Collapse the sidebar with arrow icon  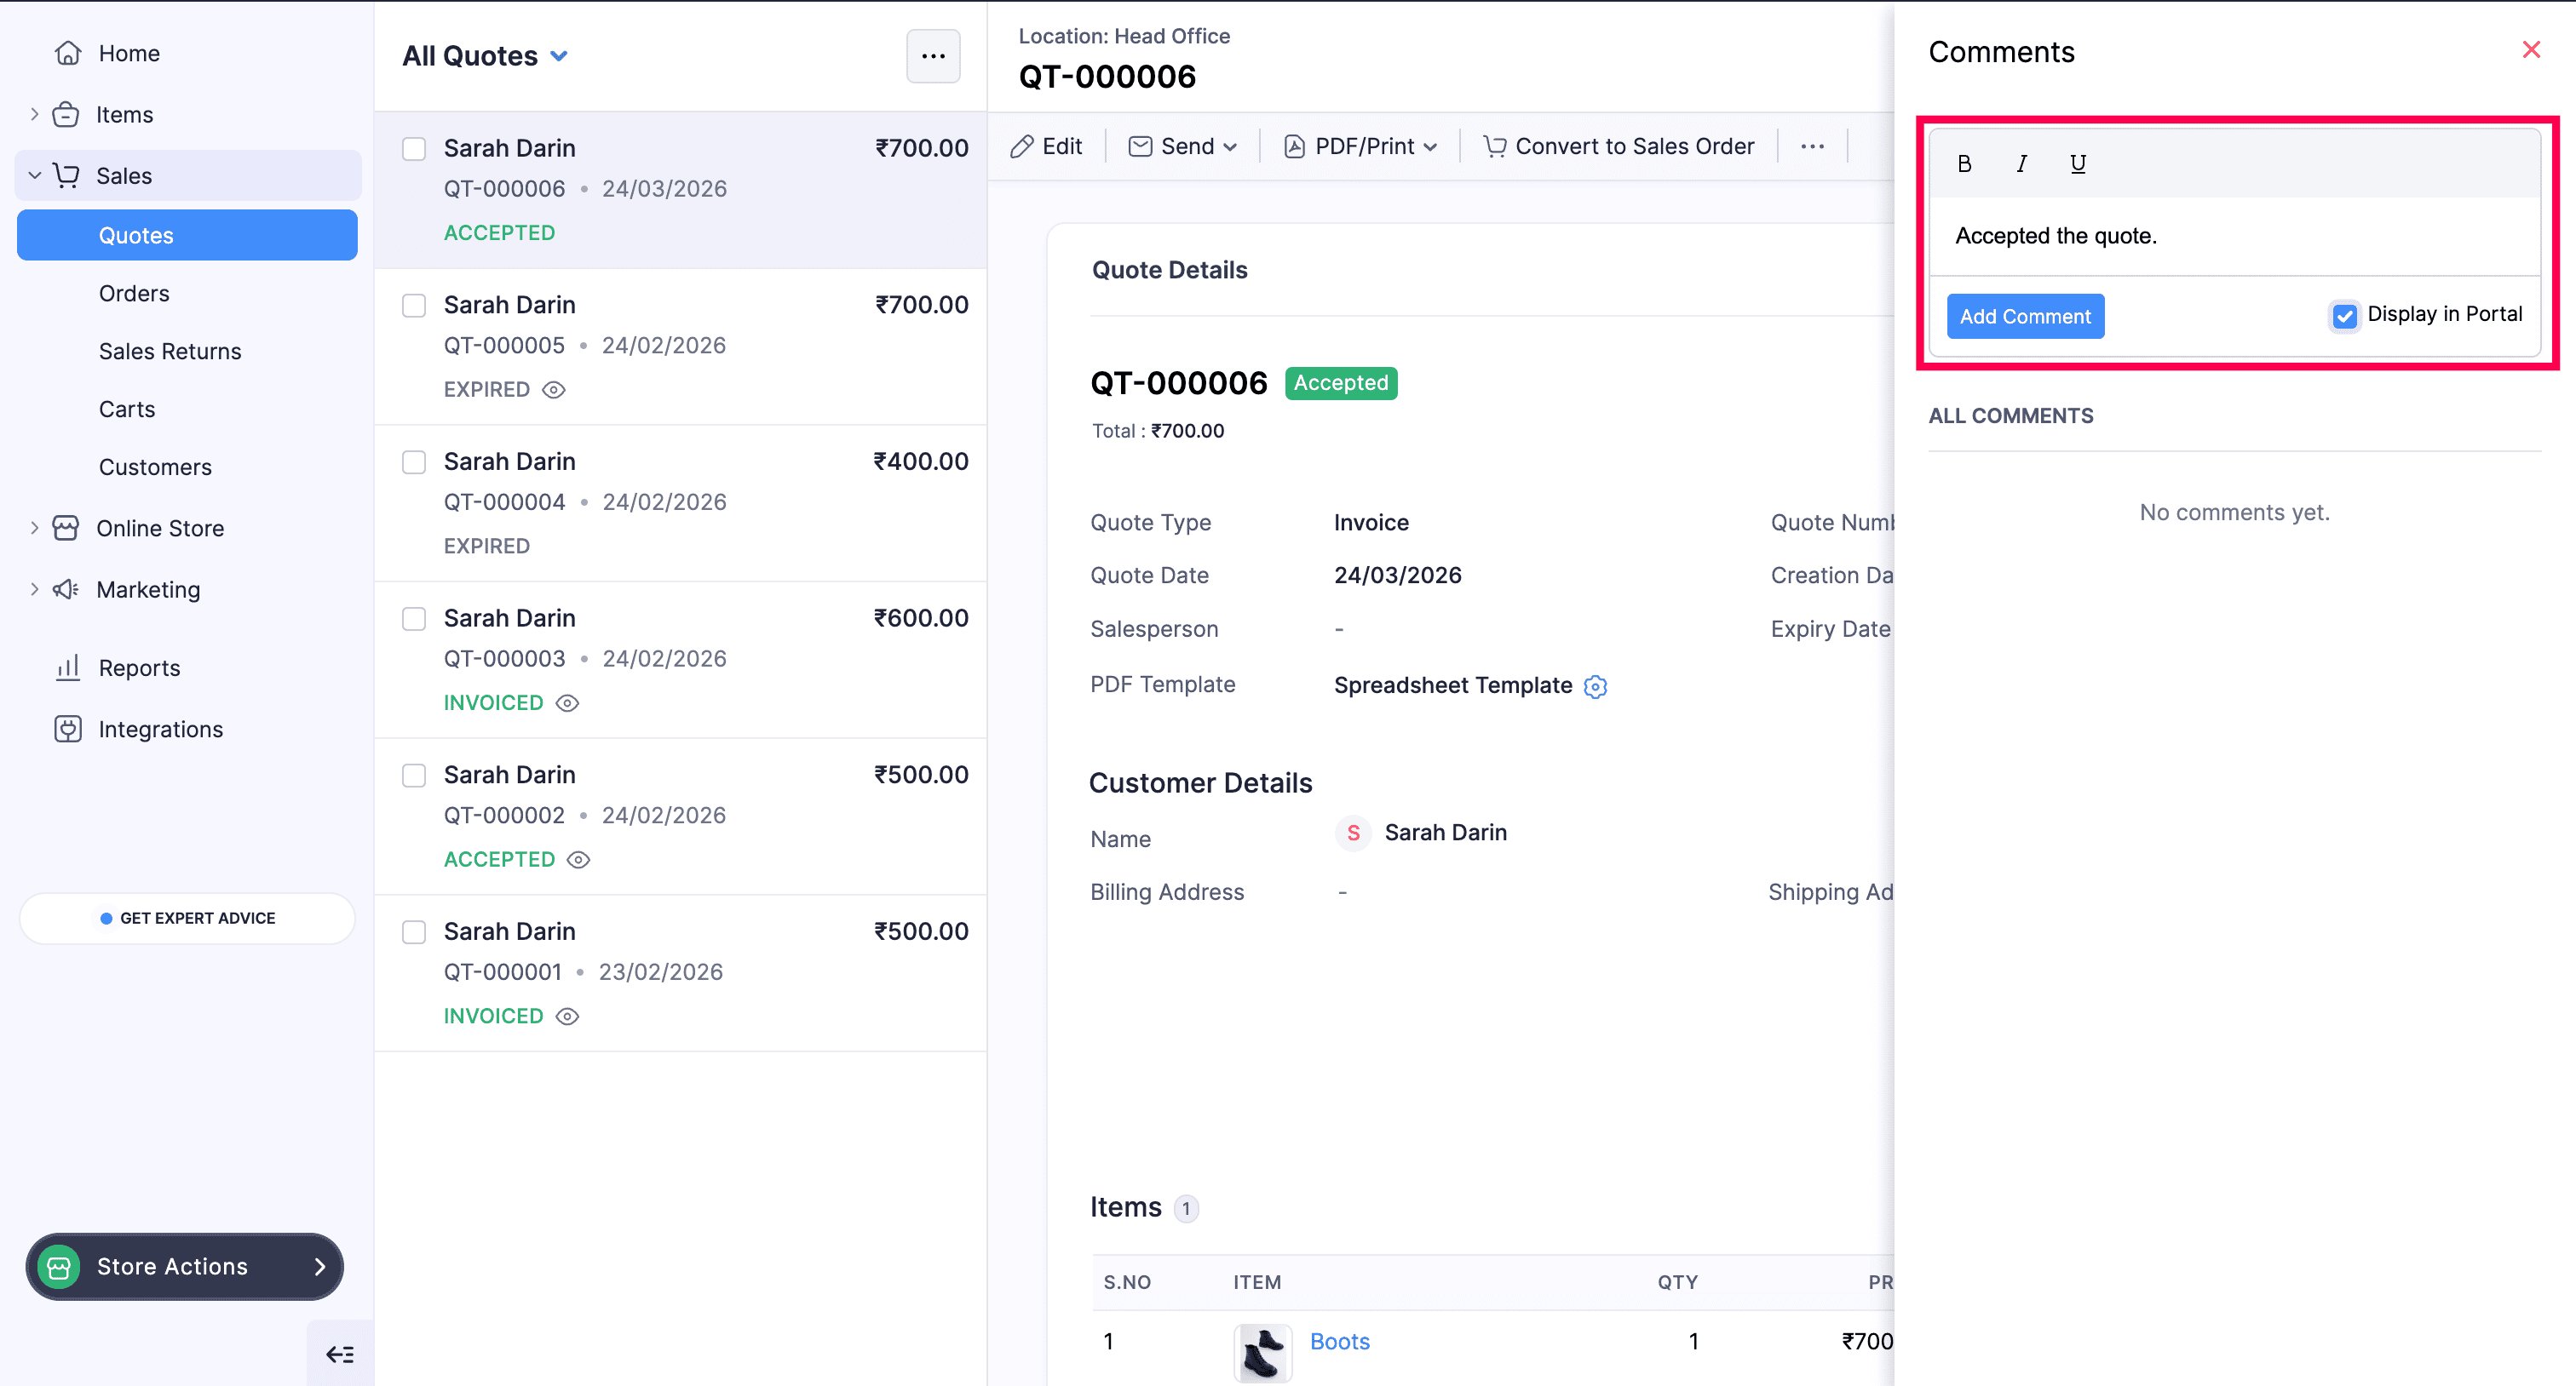340,1354
